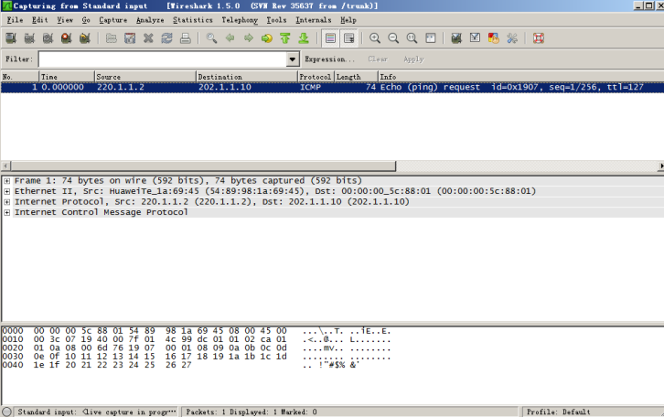Click the Find packet magnifier icon
The height and width of the screenshot is (417, 664).
point(211,38)
